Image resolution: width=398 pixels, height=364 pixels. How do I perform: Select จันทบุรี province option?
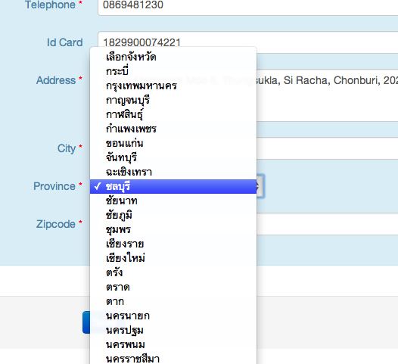(173, 158)
